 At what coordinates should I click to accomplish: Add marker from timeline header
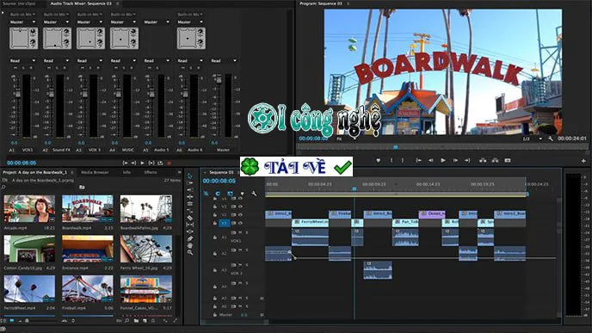[242, 194]
